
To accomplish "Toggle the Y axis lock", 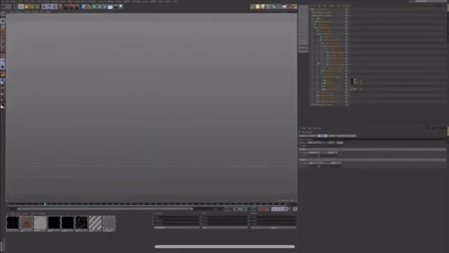I will pos(49,6).
